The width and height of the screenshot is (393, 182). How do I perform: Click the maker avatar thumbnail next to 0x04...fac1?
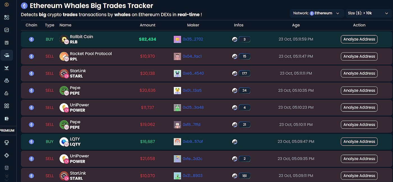click(x=177, y=56)
